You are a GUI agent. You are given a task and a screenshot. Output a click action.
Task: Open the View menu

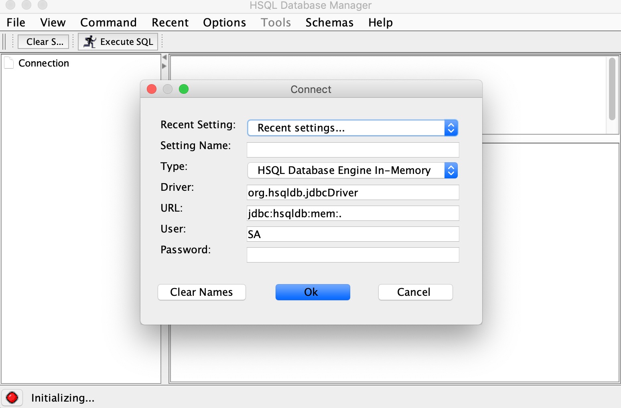[53, 22]
